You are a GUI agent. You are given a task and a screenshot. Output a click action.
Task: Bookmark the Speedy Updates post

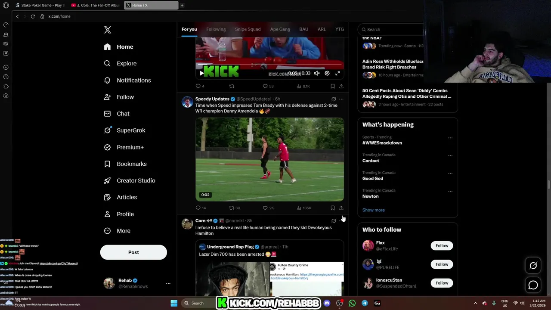[333, 208]
